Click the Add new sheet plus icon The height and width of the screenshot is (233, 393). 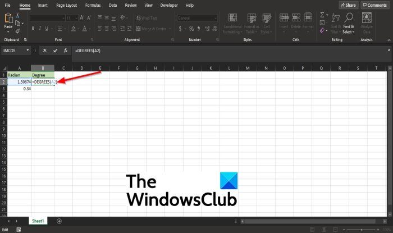tap(59, 221)
